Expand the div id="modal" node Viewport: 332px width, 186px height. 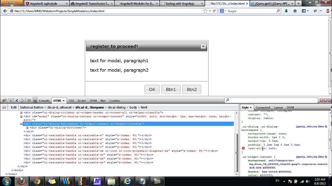pyautogui.click(x=21, y=117)
